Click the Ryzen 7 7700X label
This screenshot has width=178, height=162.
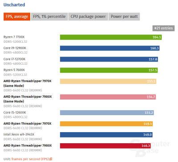coord(14,37)
